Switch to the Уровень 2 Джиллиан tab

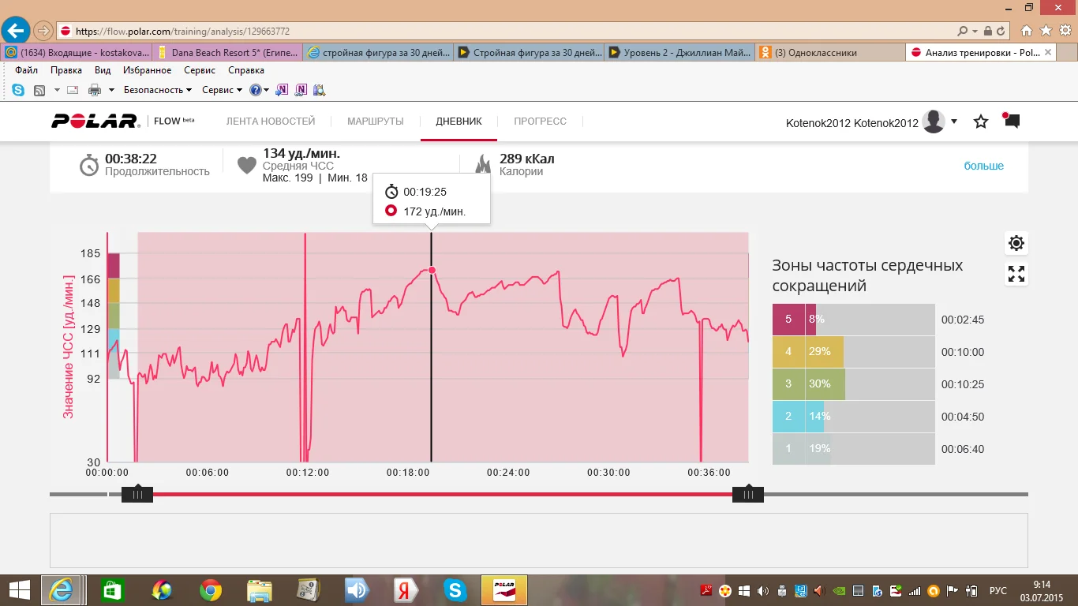[x=679, y=53]
